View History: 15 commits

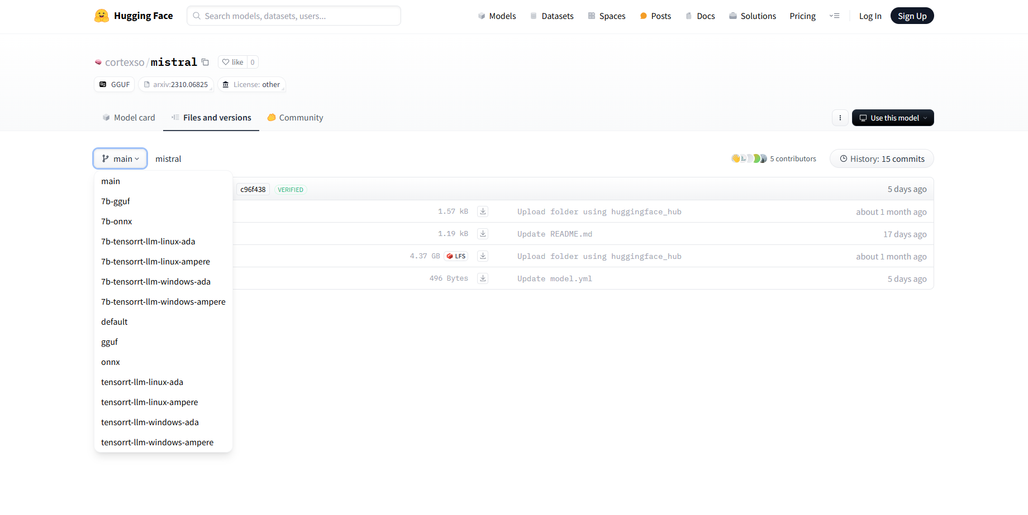tap(882, 158)
